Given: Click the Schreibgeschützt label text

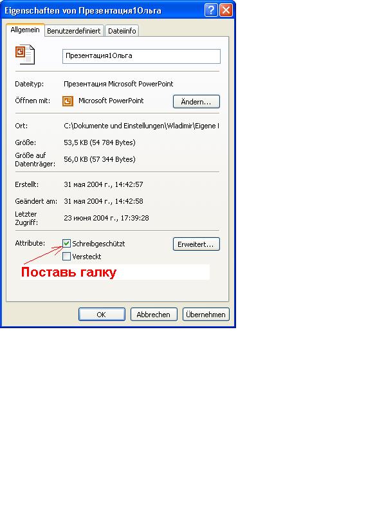Looking at the screenshot, I should (98, 244).
